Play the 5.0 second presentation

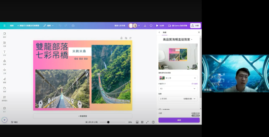[160, 26]
